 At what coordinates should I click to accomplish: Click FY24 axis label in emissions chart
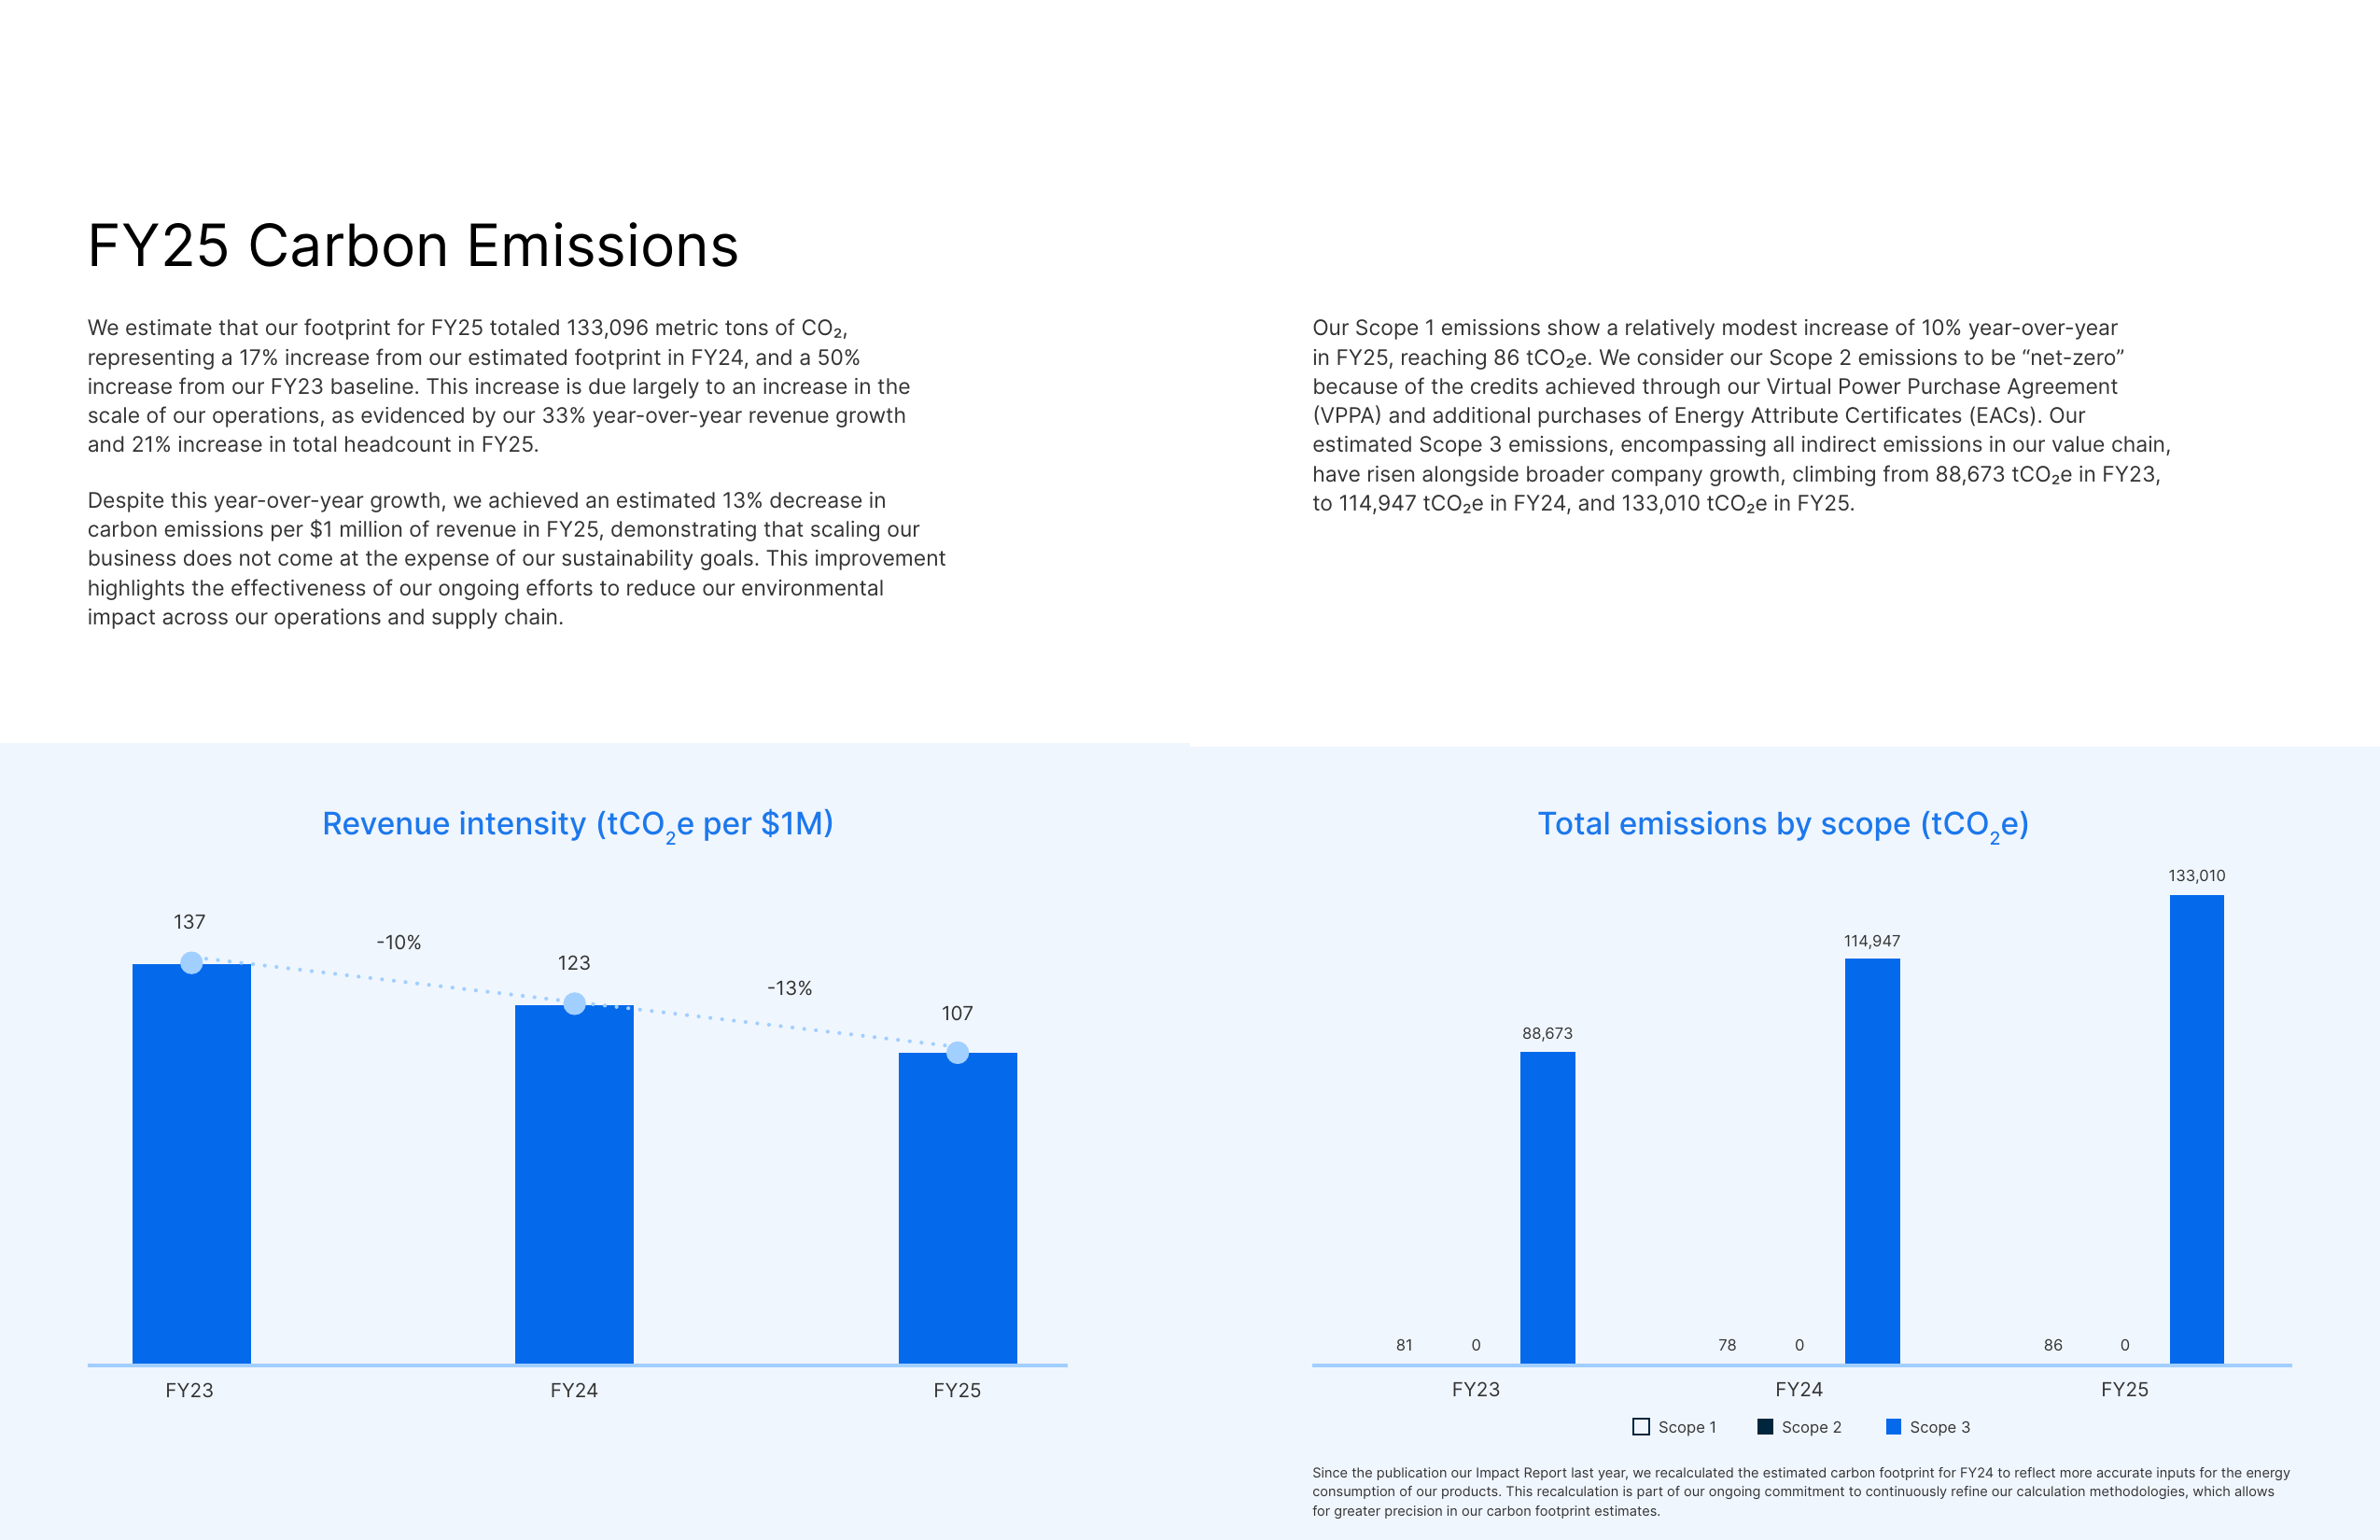1799,1389
